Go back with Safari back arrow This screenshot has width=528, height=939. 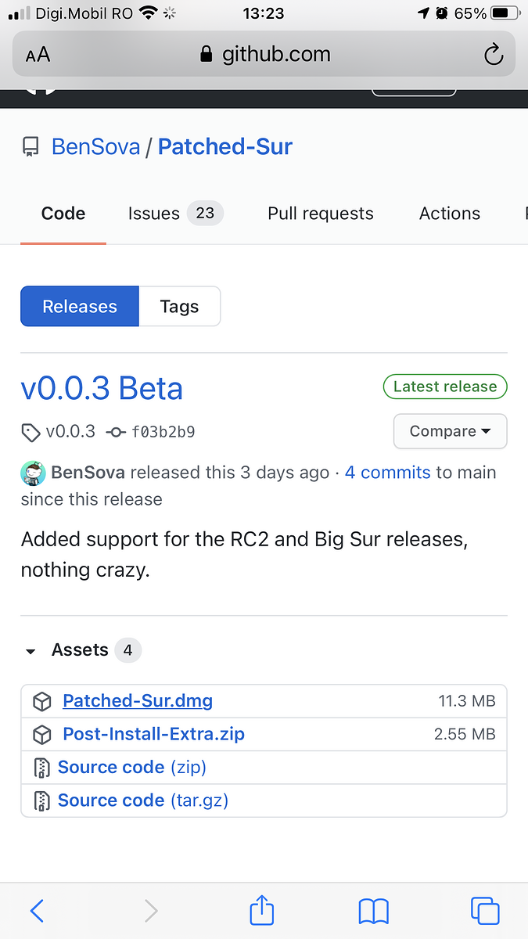(37, 911)
